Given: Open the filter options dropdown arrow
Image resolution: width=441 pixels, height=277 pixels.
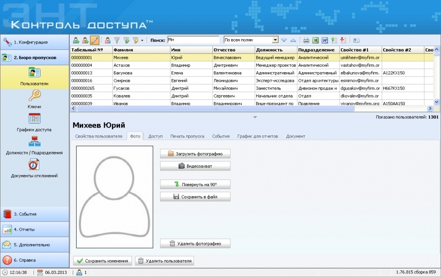Looking at the screenshot, I should (x=142, y=40).
